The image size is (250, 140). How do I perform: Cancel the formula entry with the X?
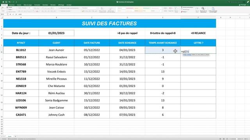10,14
